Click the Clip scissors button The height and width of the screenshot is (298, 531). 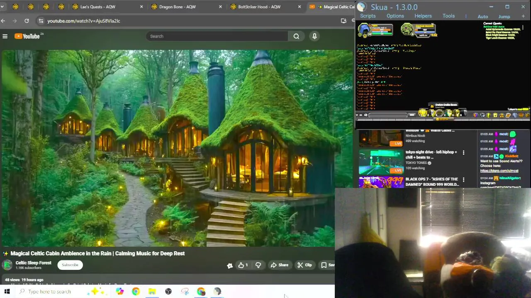(x=304, y=265)
